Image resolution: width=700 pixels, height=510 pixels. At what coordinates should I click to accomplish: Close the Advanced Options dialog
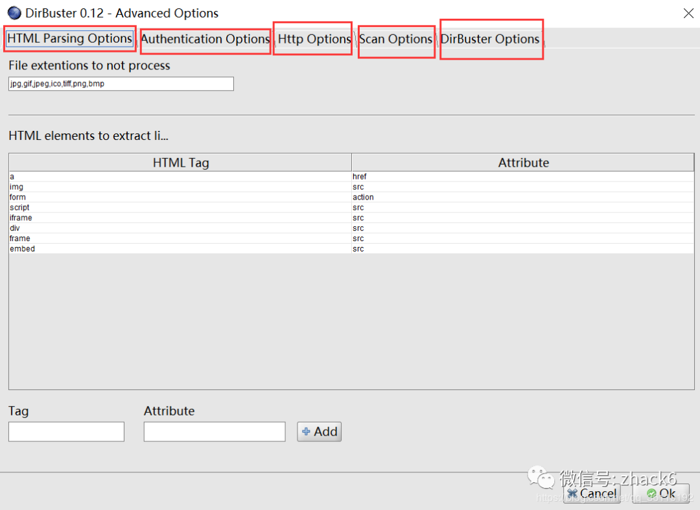click(x=688, y=14)
